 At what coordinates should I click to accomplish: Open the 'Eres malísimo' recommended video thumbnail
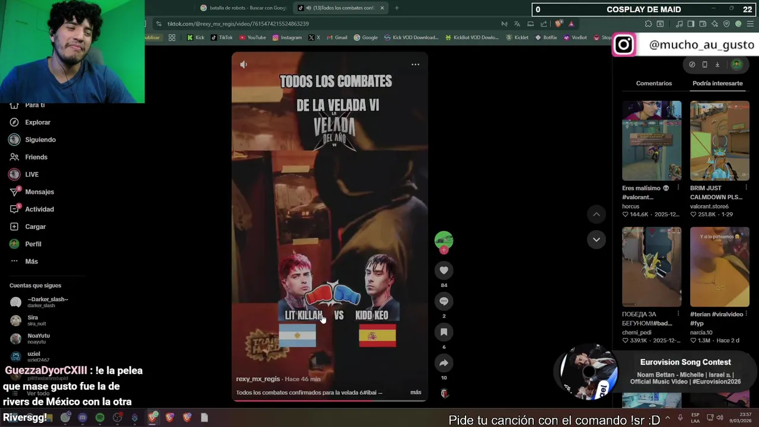point(652,141)
